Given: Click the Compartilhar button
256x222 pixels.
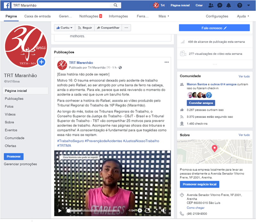Looking at the screenshot, I should pos(108,28).
